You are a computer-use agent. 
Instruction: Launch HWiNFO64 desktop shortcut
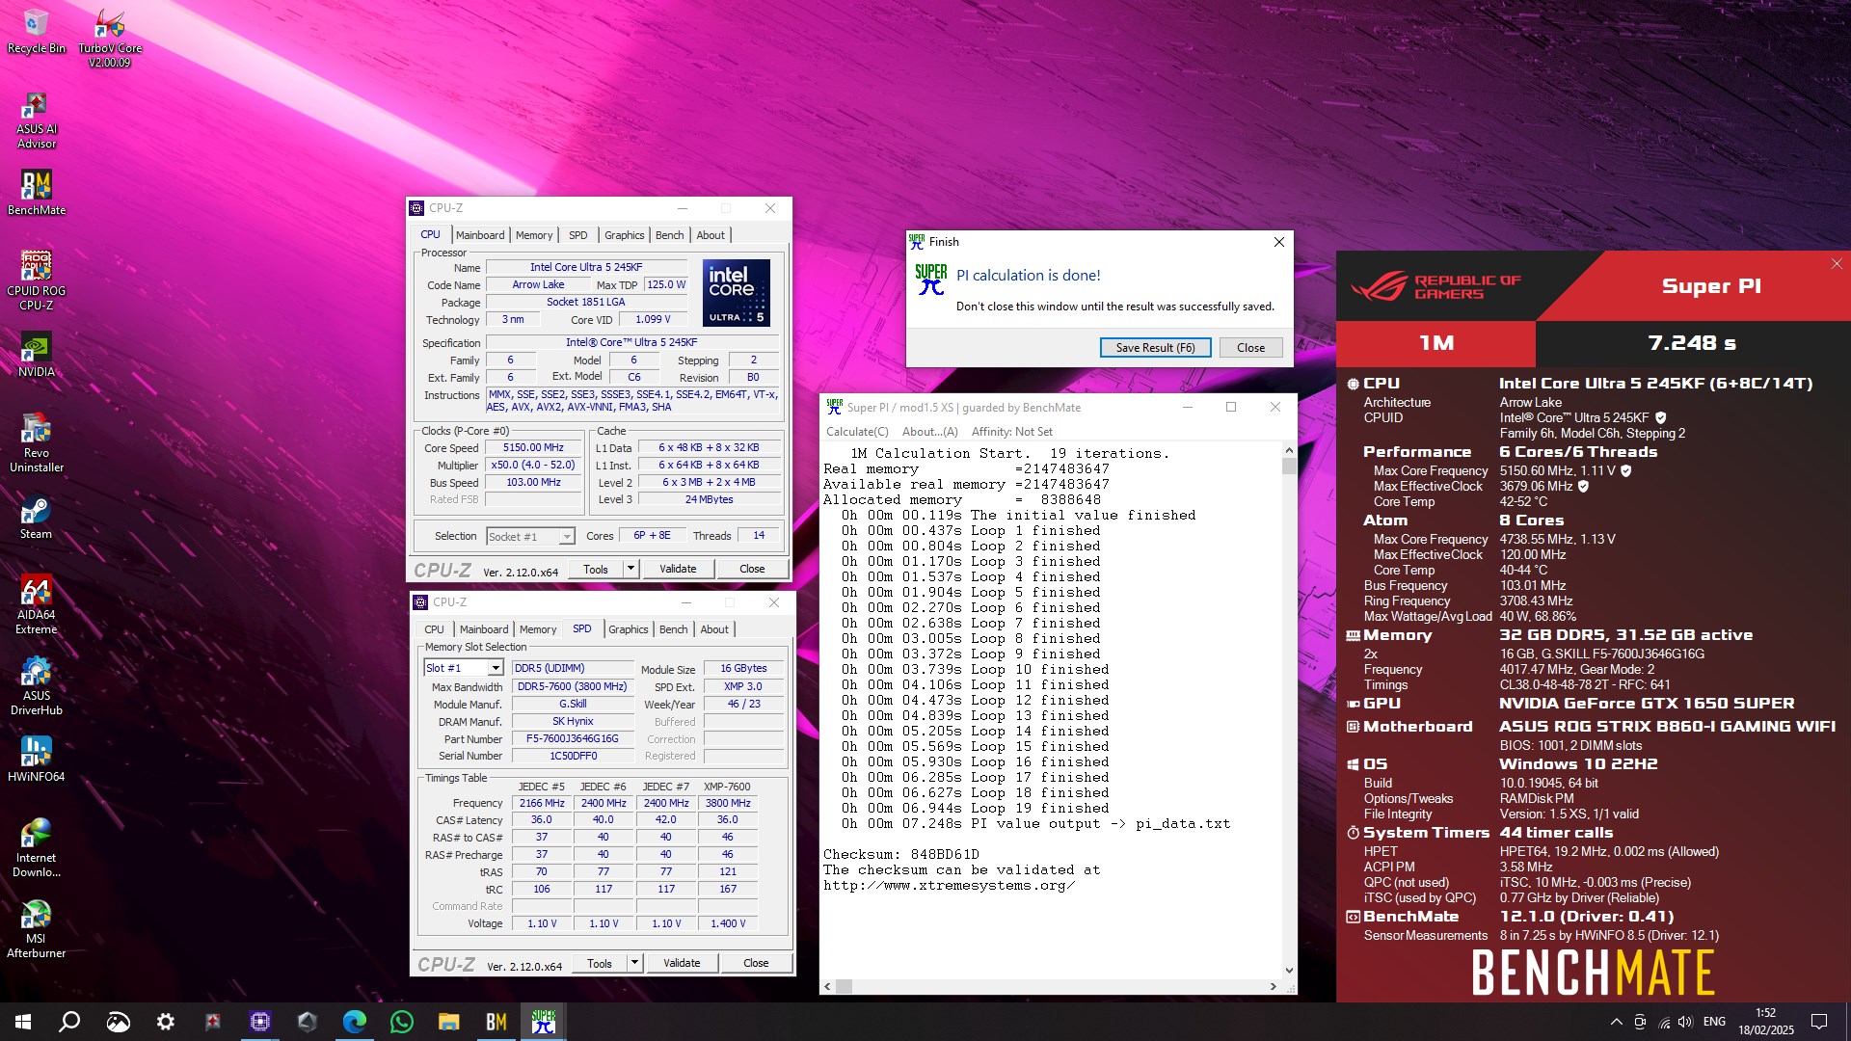[x=36, y=760]
